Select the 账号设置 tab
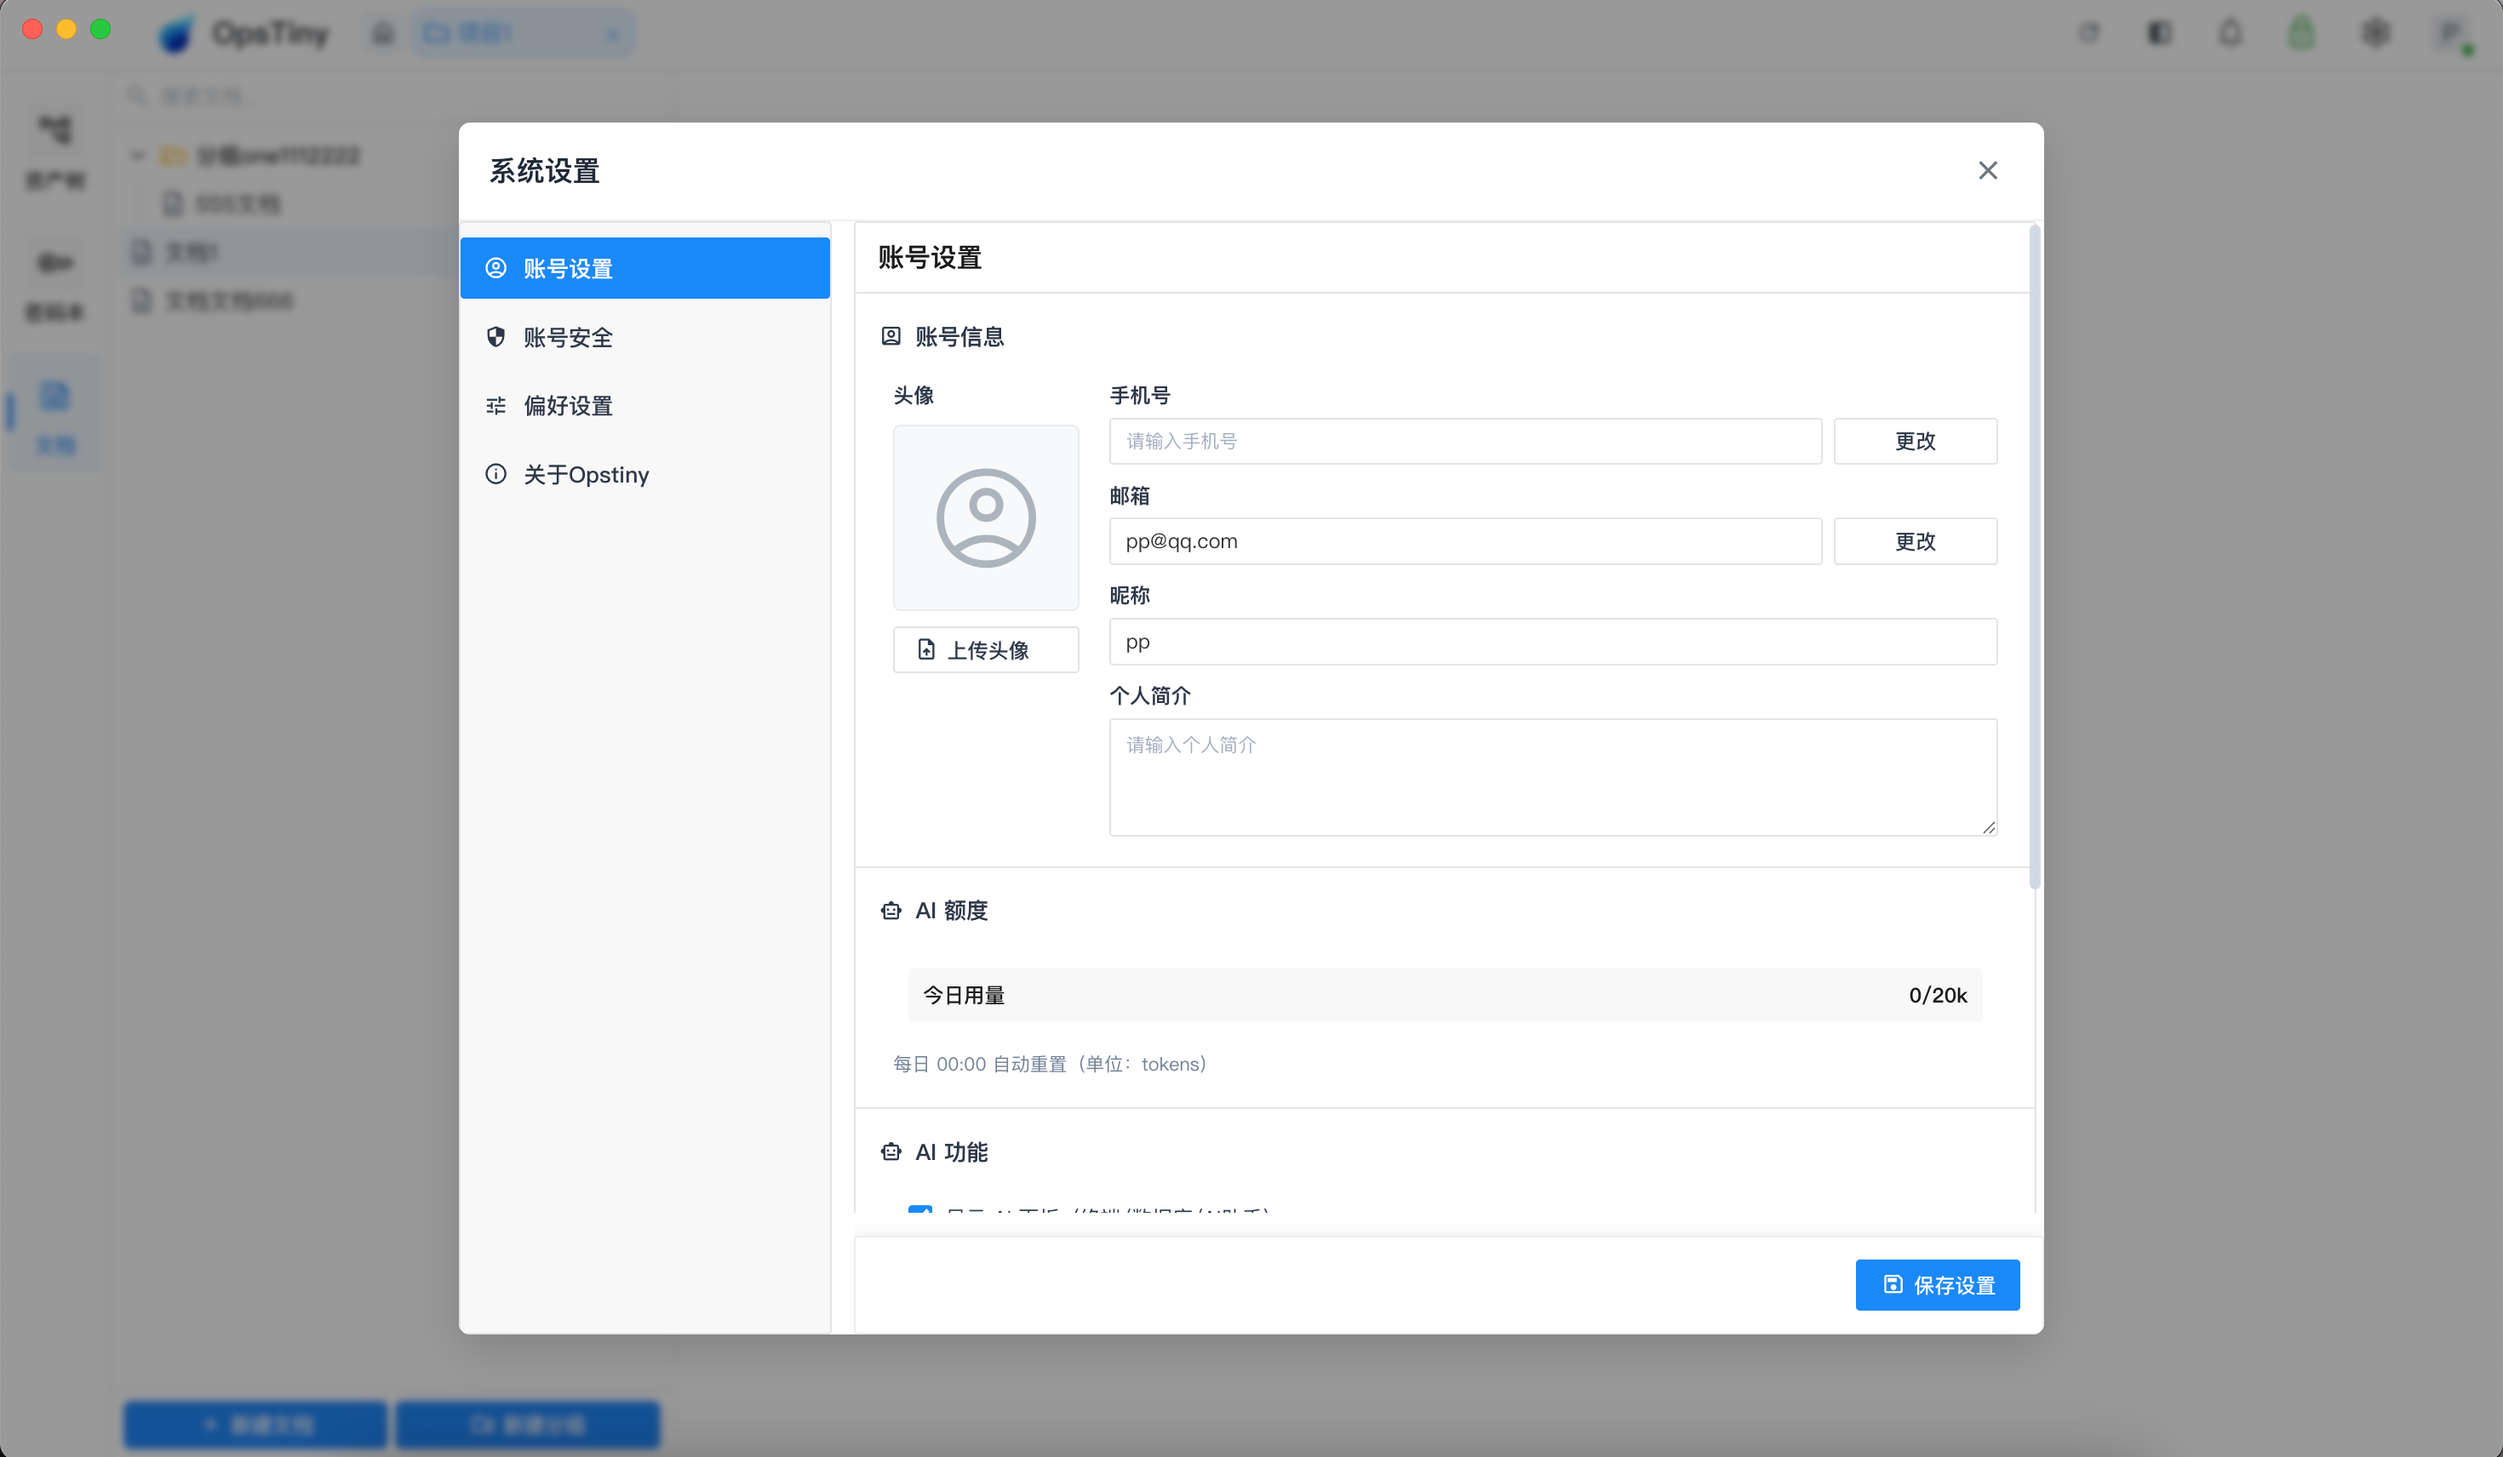This screenshot has width=2503, height=1457. [x=644, y=268]
